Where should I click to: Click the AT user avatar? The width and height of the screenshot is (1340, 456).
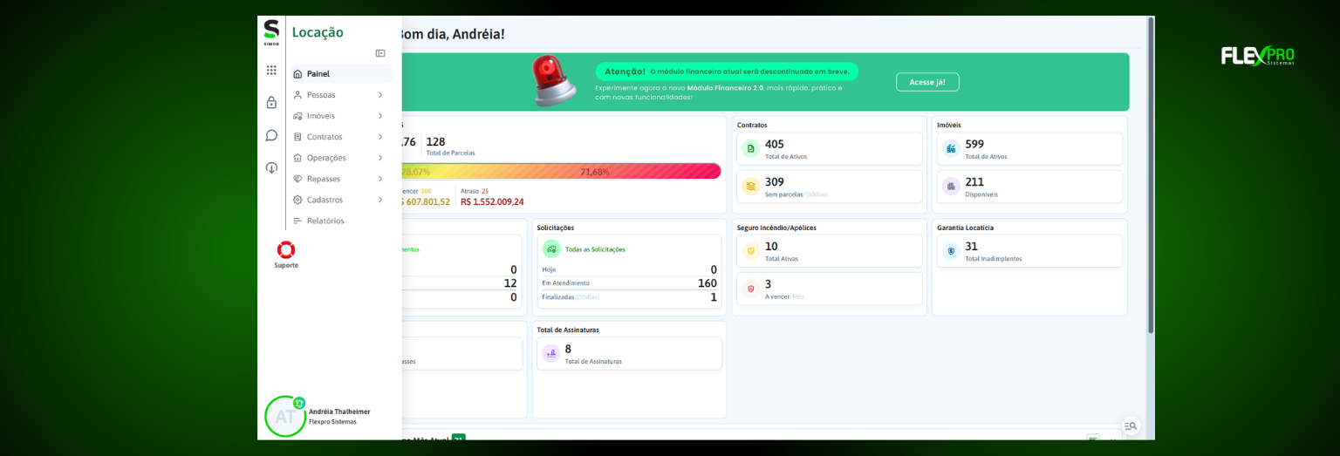[x=285, y=417]
